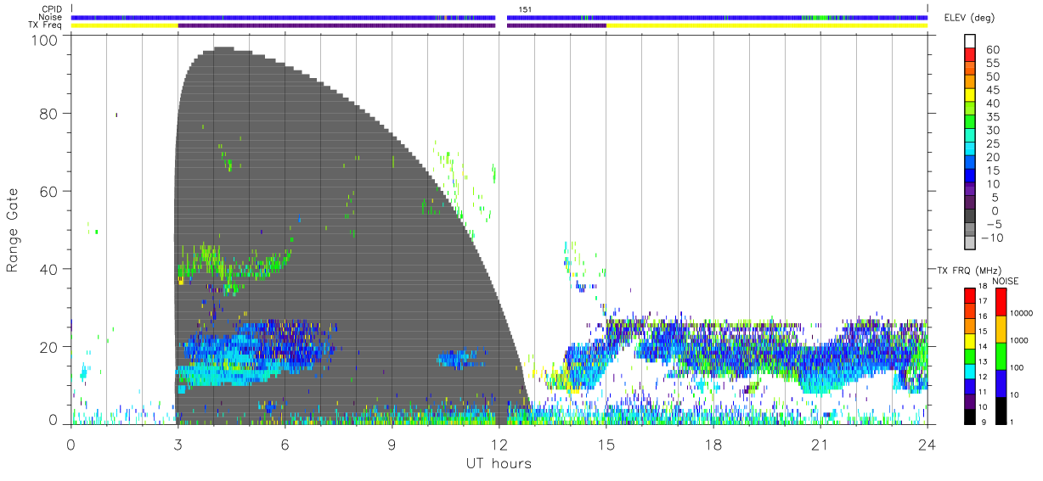Click the '35' label on the ELEV scale
Viewport: 1043px width, 481px height.
click(x=991, y=117)
